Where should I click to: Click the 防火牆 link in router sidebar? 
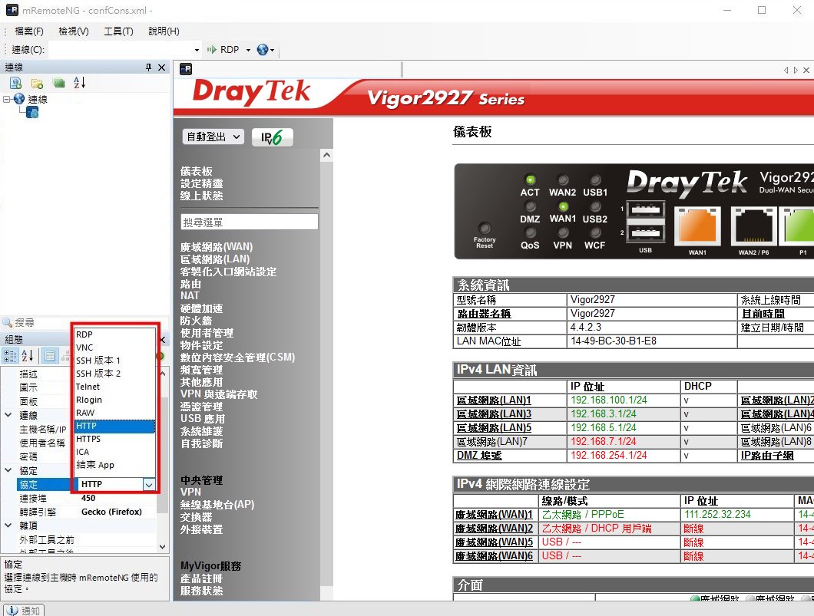click(x=196, y=321)
